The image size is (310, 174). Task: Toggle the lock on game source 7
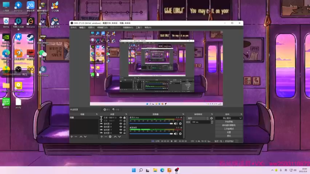pyautogui.click(x=124, y=130)
